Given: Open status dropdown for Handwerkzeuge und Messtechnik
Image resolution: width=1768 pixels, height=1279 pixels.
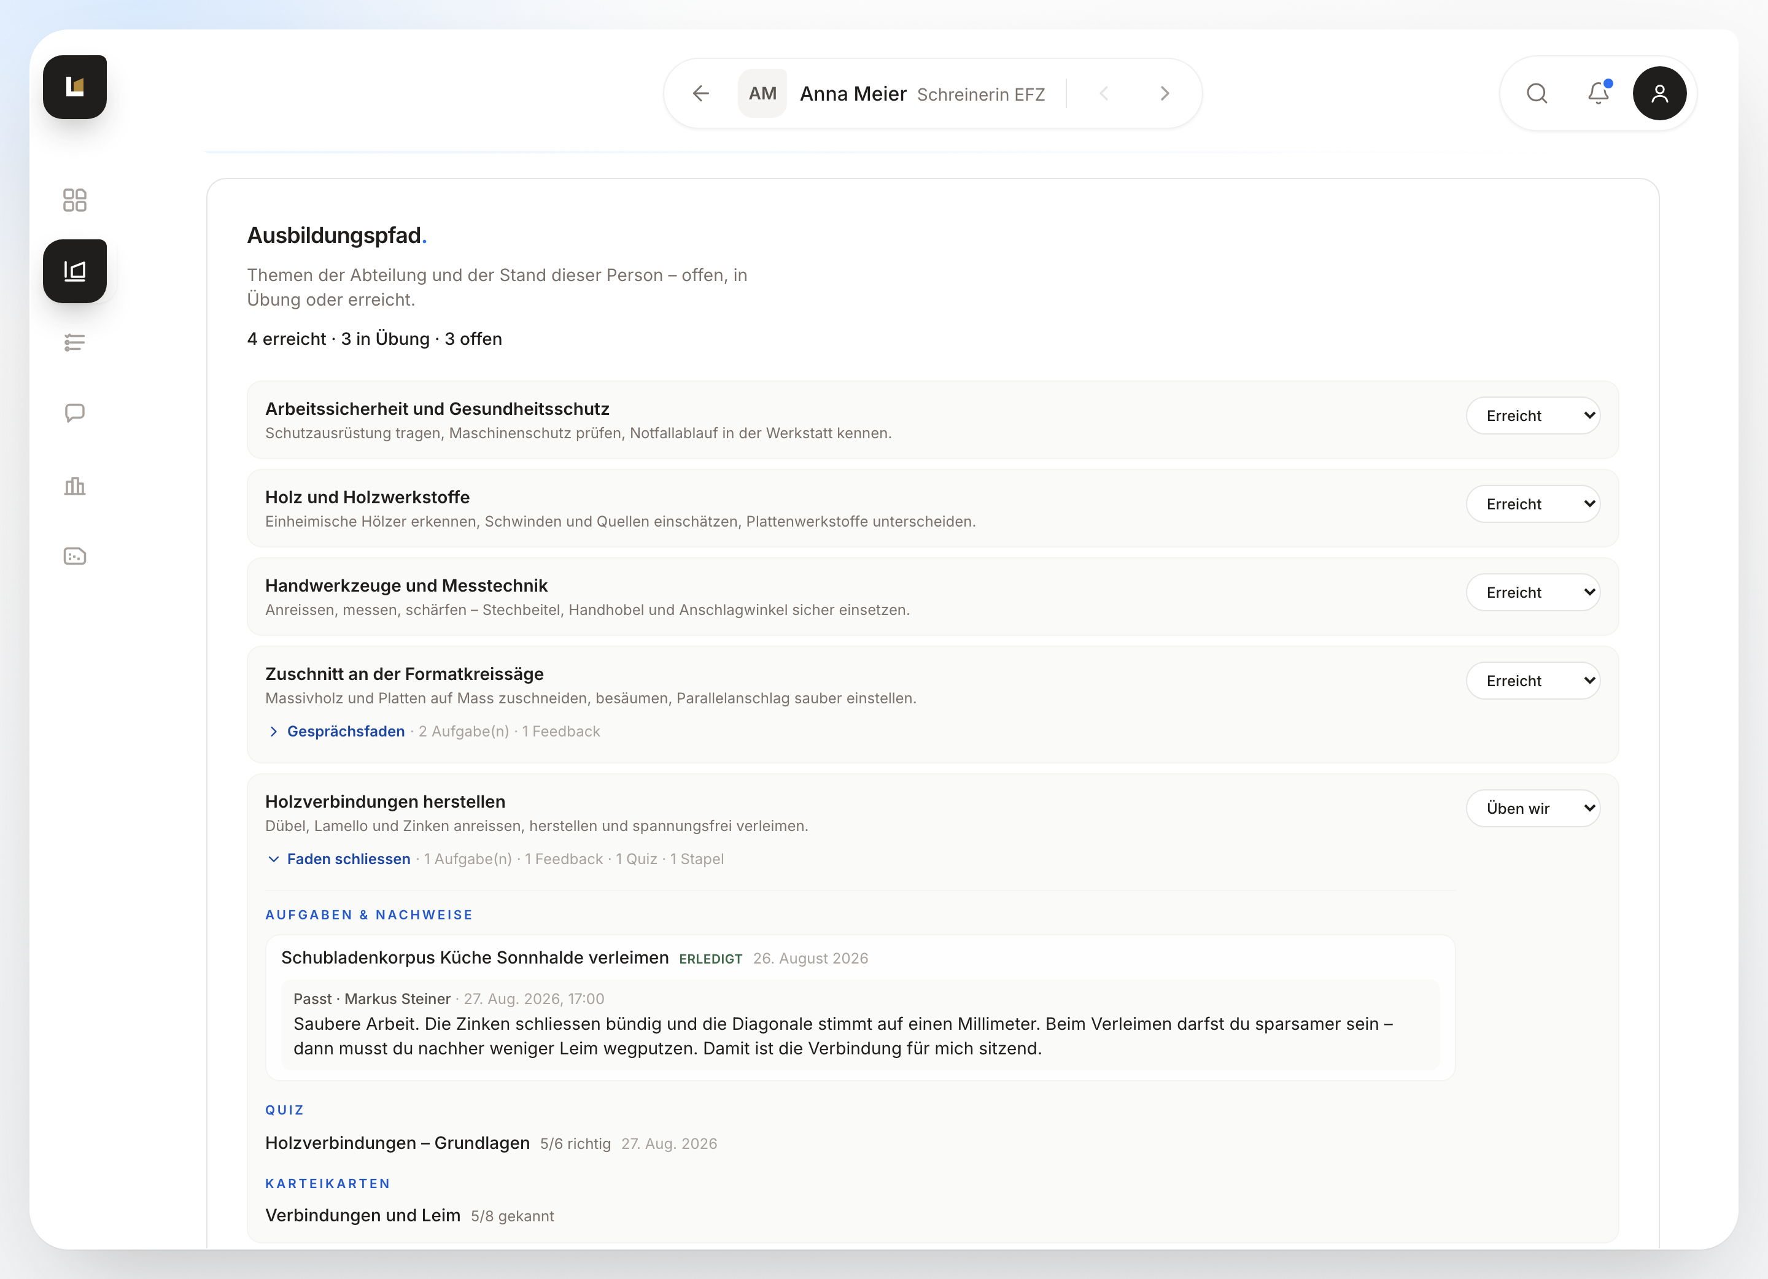Looking at the screenshot, I should click(x=1533, y=592).
